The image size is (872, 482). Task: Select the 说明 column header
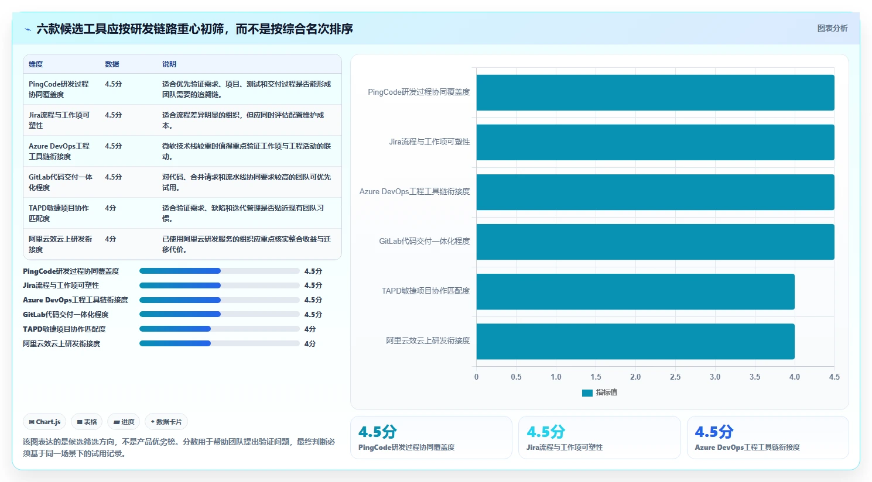click(x=169, y=64)
